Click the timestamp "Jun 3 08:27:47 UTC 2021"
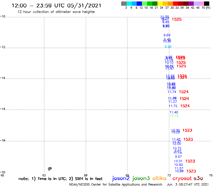 pos(188,184)
